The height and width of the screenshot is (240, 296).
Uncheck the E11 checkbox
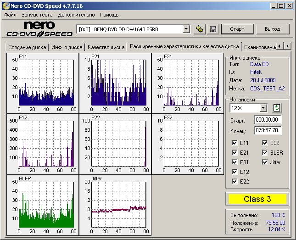pos(235,143)
